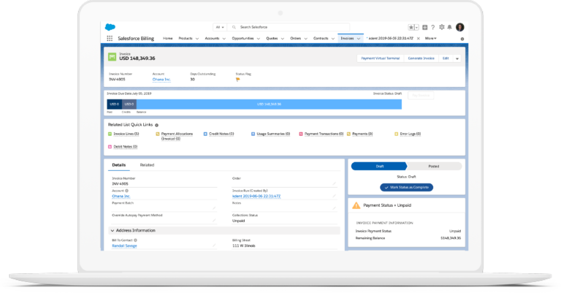Image resolution: width=561 pixels, height=293 pixels.
Task: Switch to the Related tab
Action: coord(147,165)
